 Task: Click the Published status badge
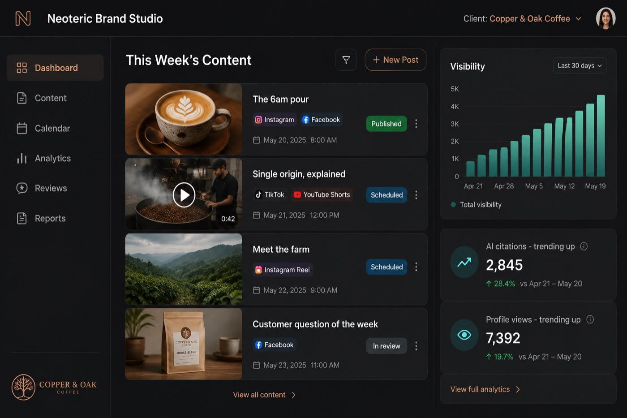pyautogui.click(x=387, y=124)
